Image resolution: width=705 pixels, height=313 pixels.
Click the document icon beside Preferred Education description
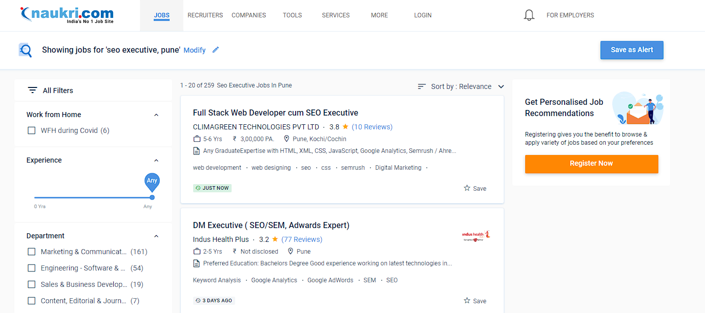point(196,263)
